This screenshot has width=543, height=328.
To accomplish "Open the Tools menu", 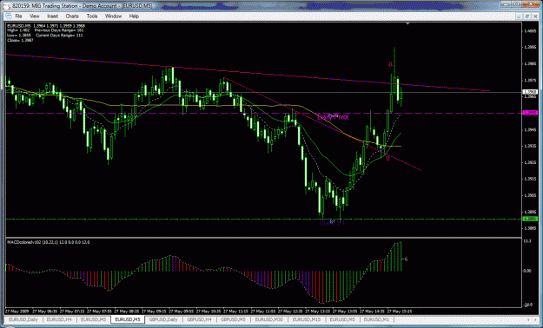I will click(92, 16).
